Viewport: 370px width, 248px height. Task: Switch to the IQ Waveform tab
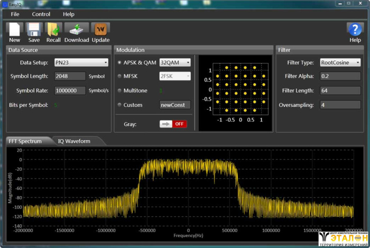point(74,141)
